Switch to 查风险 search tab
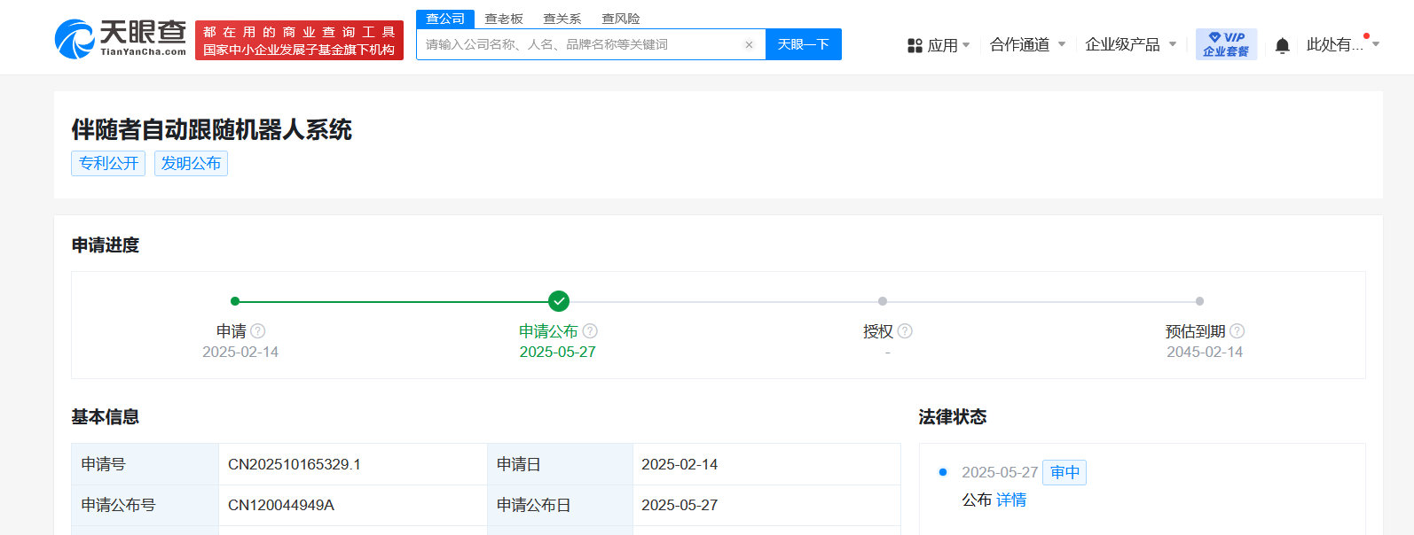Viewport: 1414px width, 535px height. 621,19
